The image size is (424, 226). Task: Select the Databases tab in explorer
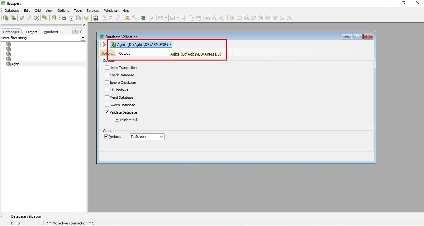(x=11, y=32)
